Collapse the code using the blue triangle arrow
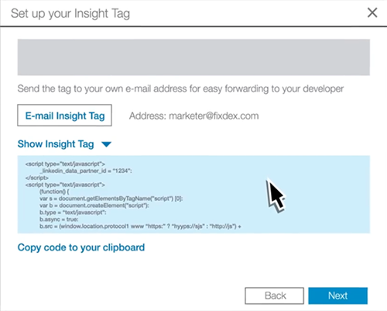 click(106, 144)
